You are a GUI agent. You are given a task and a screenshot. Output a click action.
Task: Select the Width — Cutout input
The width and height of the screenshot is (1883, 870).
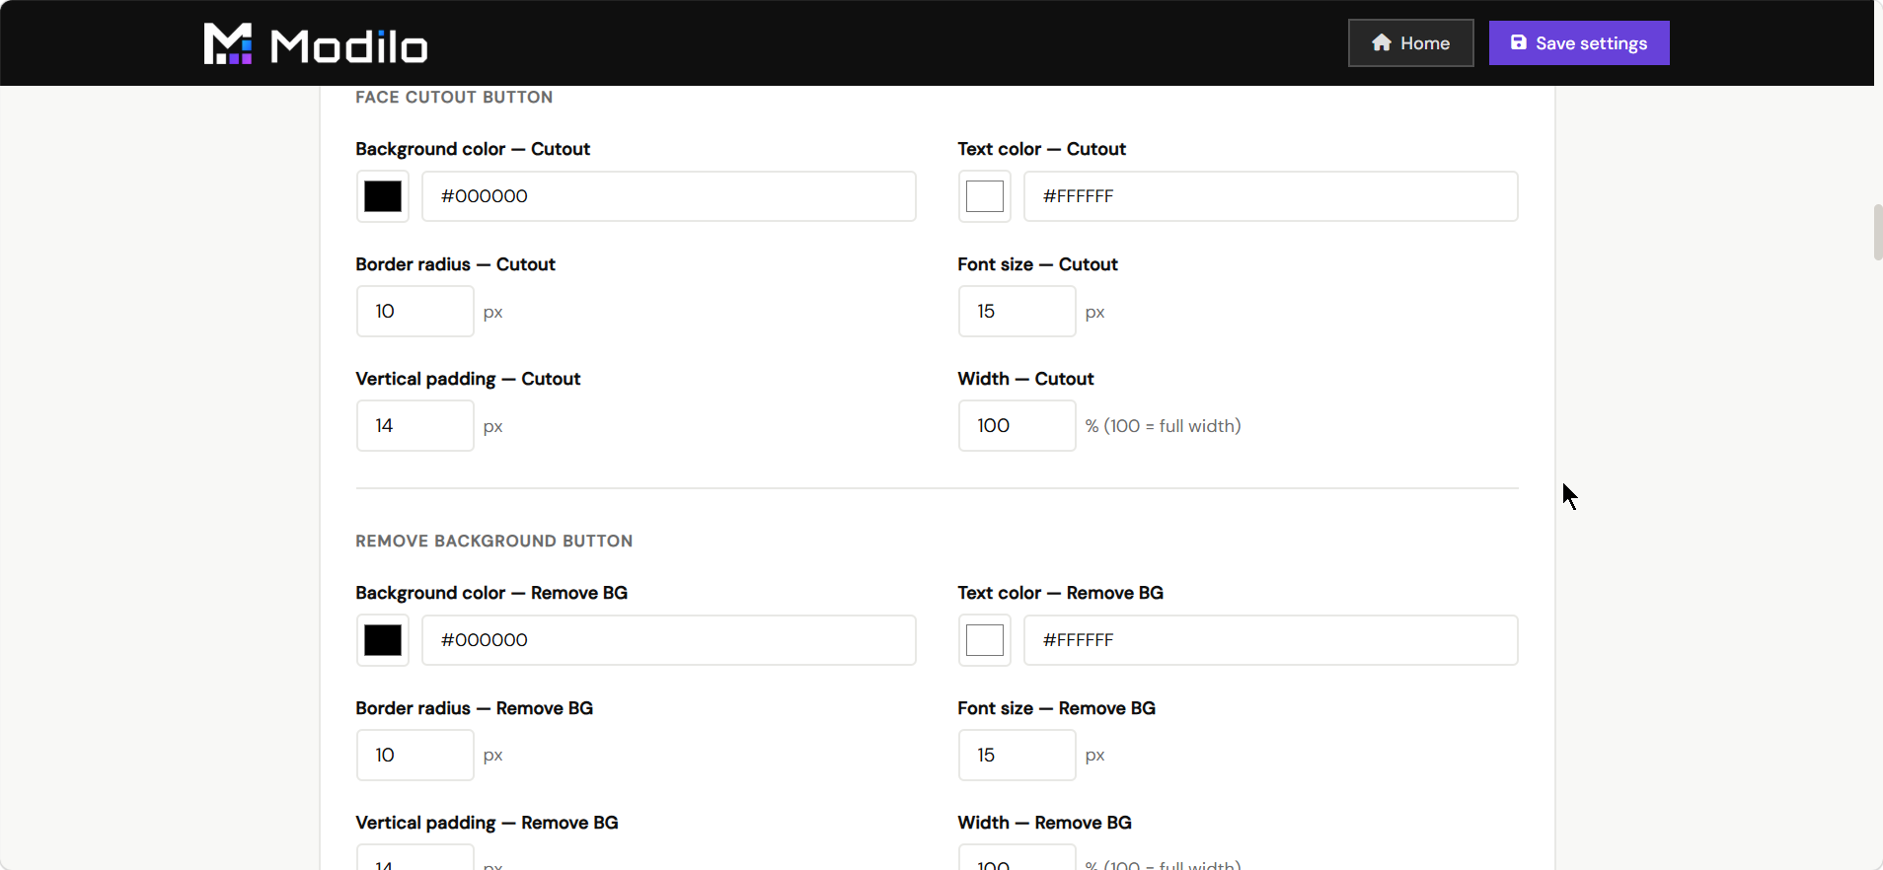1017,426
